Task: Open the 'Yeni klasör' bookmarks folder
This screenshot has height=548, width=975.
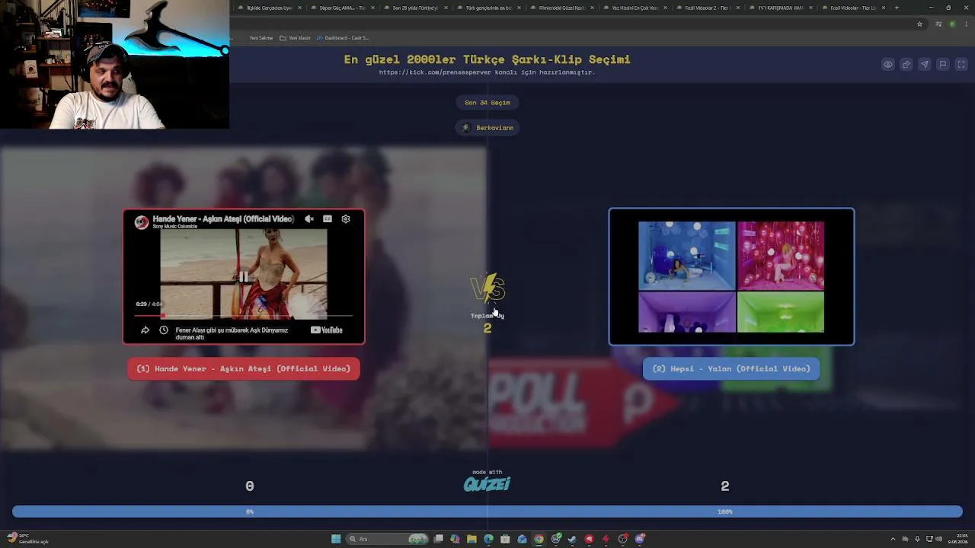Action: coord(295,38)
